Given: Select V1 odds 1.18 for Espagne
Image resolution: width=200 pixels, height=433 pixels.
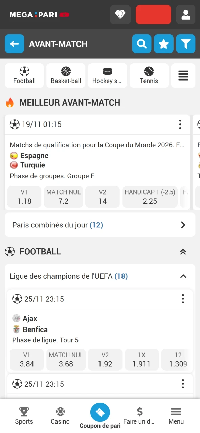Looking at the screenshot, I should 24,197.
